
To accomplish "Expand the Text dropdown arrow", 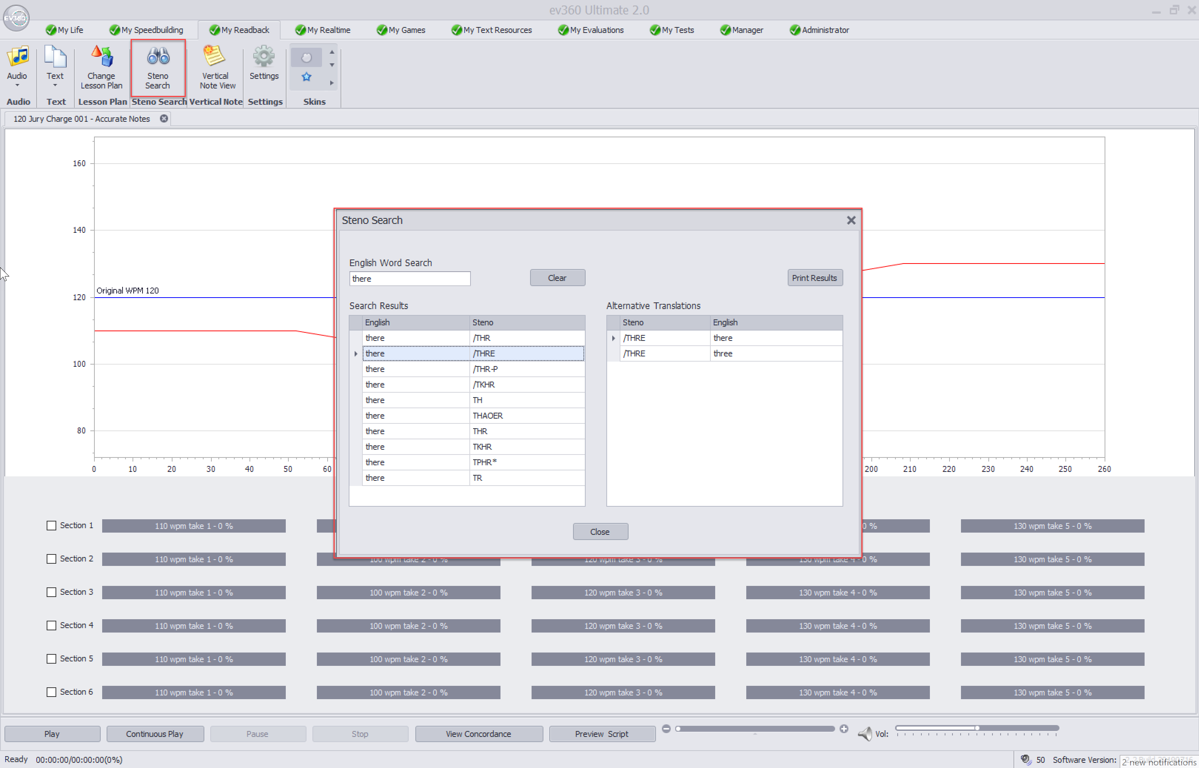I will [x=55, y=86].
